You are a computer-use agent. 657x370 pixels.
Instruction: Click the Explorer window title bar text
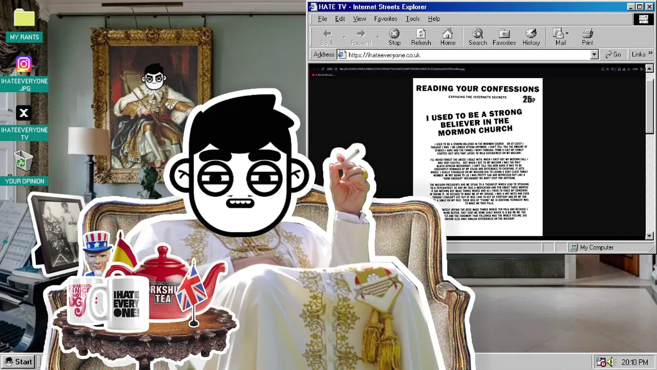(372, 7)
